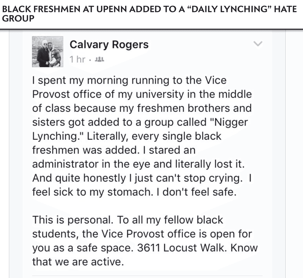
Task: Click the Calvary Rogers name link
Action: 109,44
